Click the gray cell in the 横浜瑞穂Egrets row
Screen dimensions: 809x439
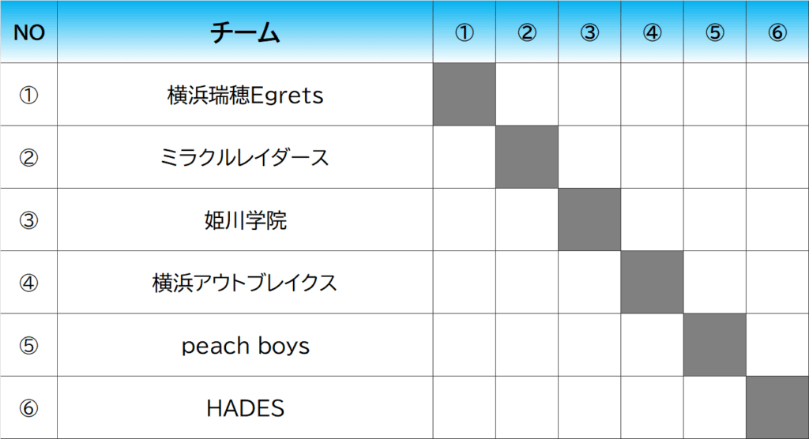click(465, 95)
